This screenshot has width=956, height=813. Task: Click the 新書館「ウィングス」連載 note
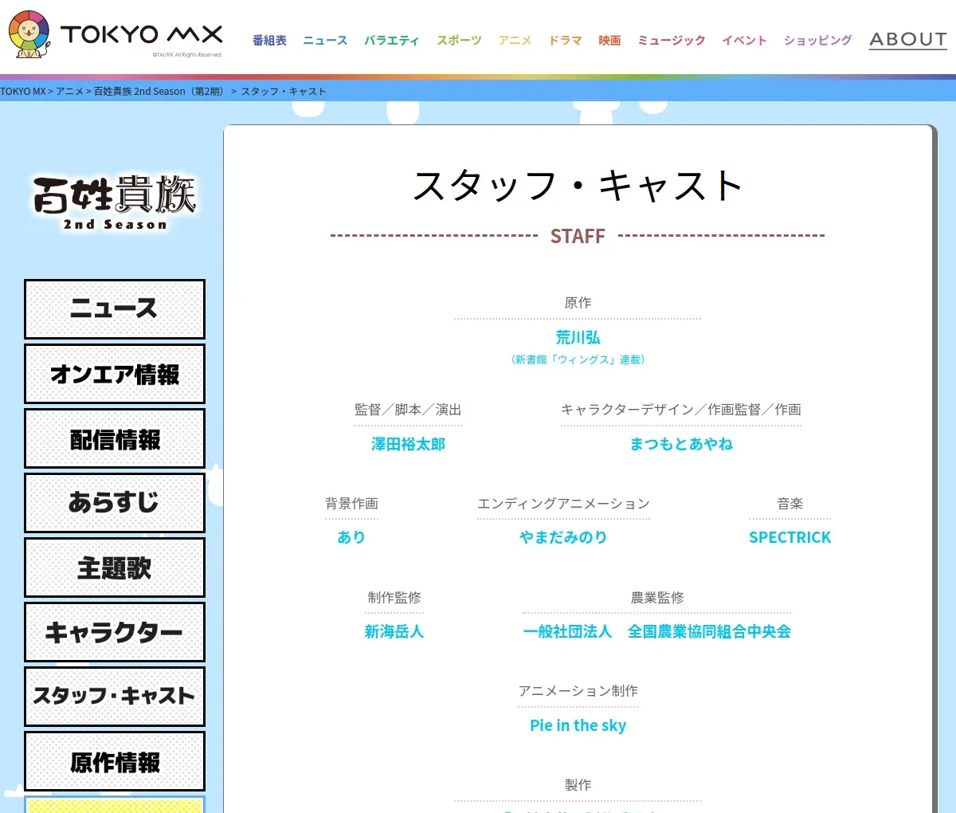[x=578, y=359]
